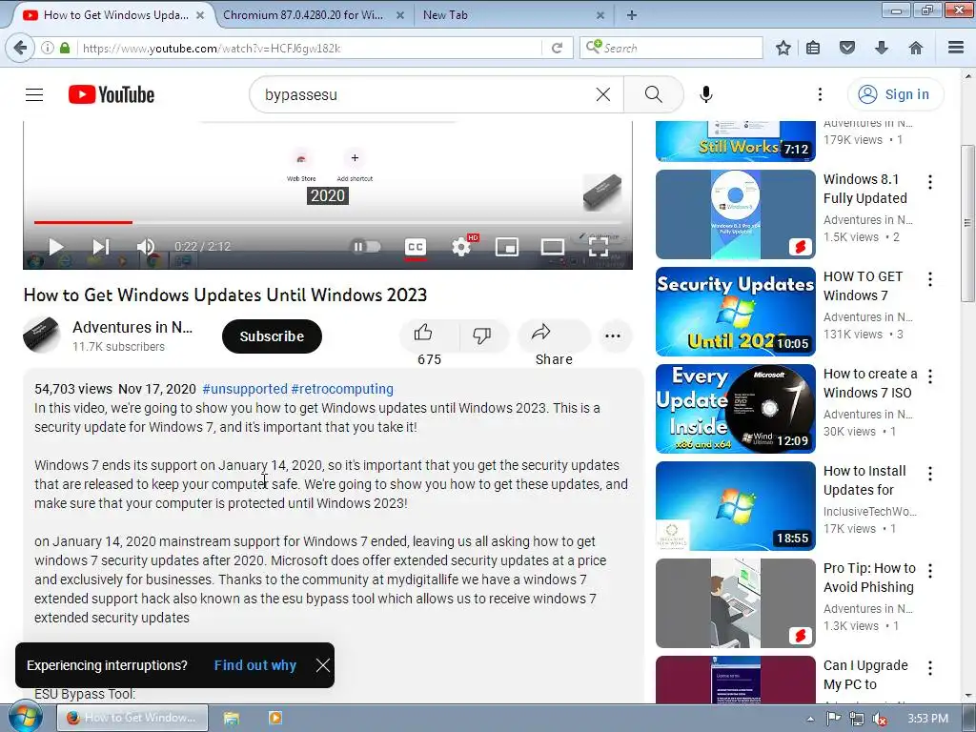Clear the bypassesu search text

(602, 94)
